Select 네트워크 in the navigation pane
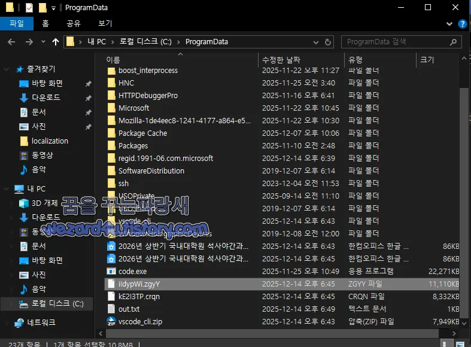Image resolution: width=471 pixels, height=347 pixels. pos(41,322)
